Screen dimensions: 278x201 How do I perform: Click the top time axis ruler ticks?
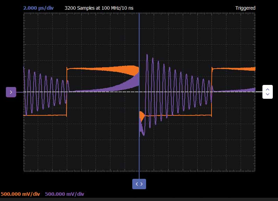(x=104, y=14)
